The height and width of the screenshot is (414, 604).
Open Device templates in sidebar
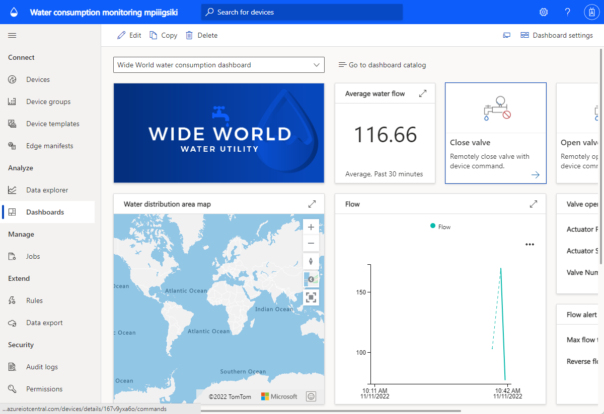pos(47,124)
